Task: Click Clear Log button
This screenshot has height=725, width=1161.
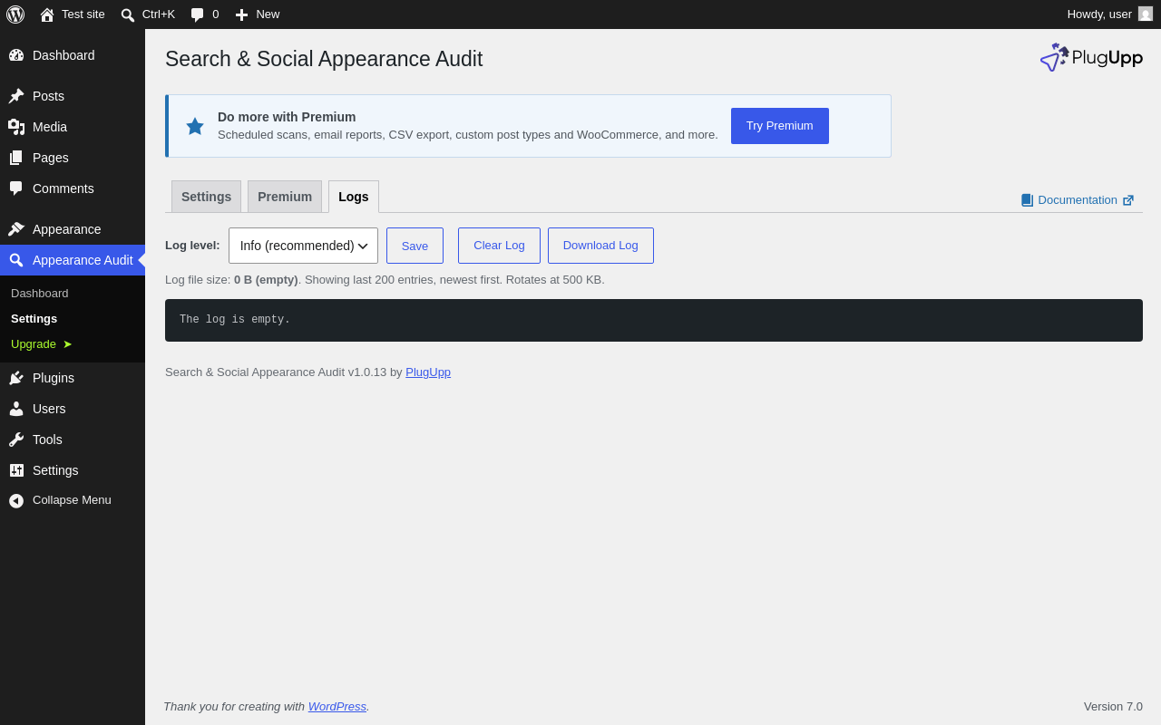Action: click(x=499, y=246)
